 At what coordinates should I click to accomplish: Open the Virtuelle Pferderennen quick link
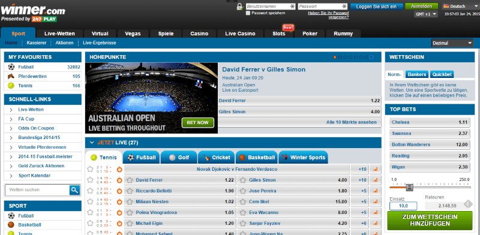tap(42, 147)
